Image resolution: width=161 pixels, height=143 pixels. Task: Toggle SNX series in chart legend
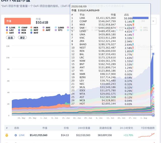[47, 28]
